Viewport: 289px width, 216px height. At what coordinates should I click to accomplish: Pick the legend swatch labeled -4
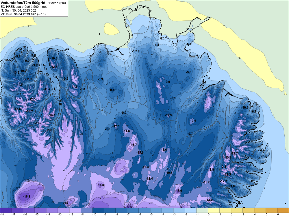coord(168,210)
